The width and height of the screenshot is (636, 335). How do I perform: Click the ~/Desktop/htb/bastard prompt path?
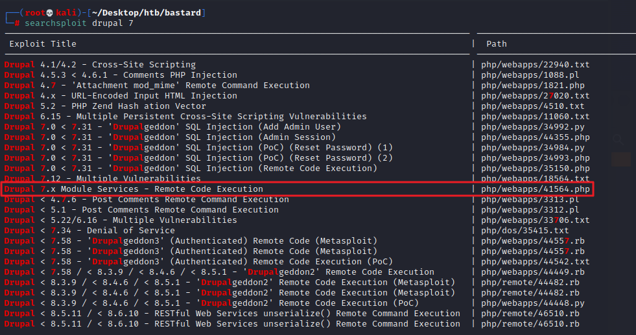tap(147, 12)
